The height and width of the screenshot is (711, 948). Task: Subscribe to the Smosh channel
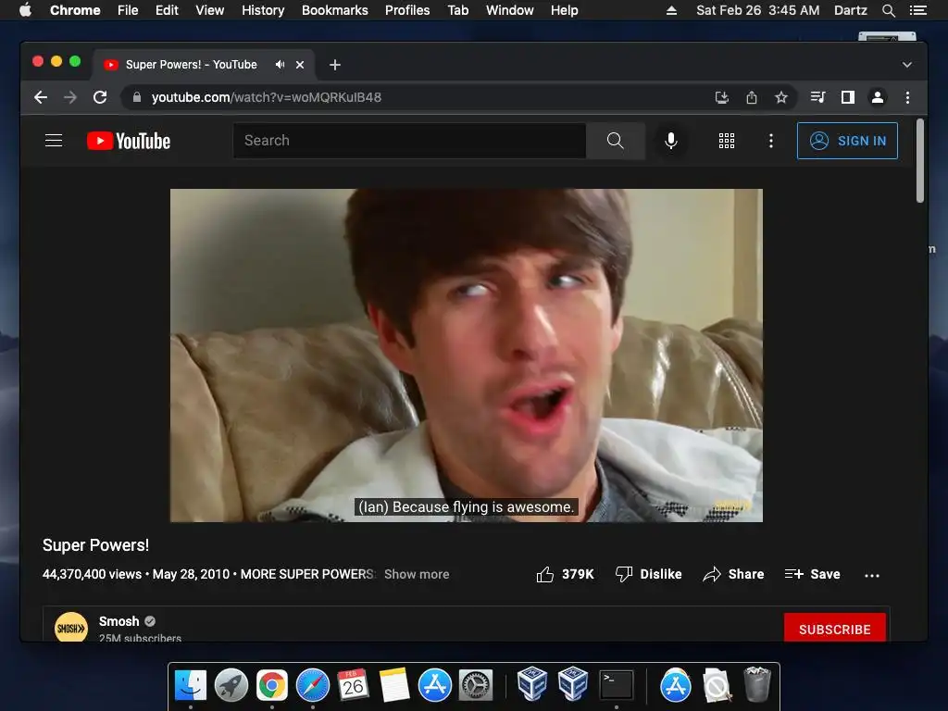click(834, 629)
